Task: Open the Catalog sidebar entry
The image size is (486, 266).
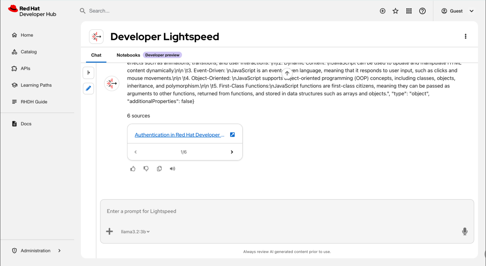Action: [x=24, y=52]
